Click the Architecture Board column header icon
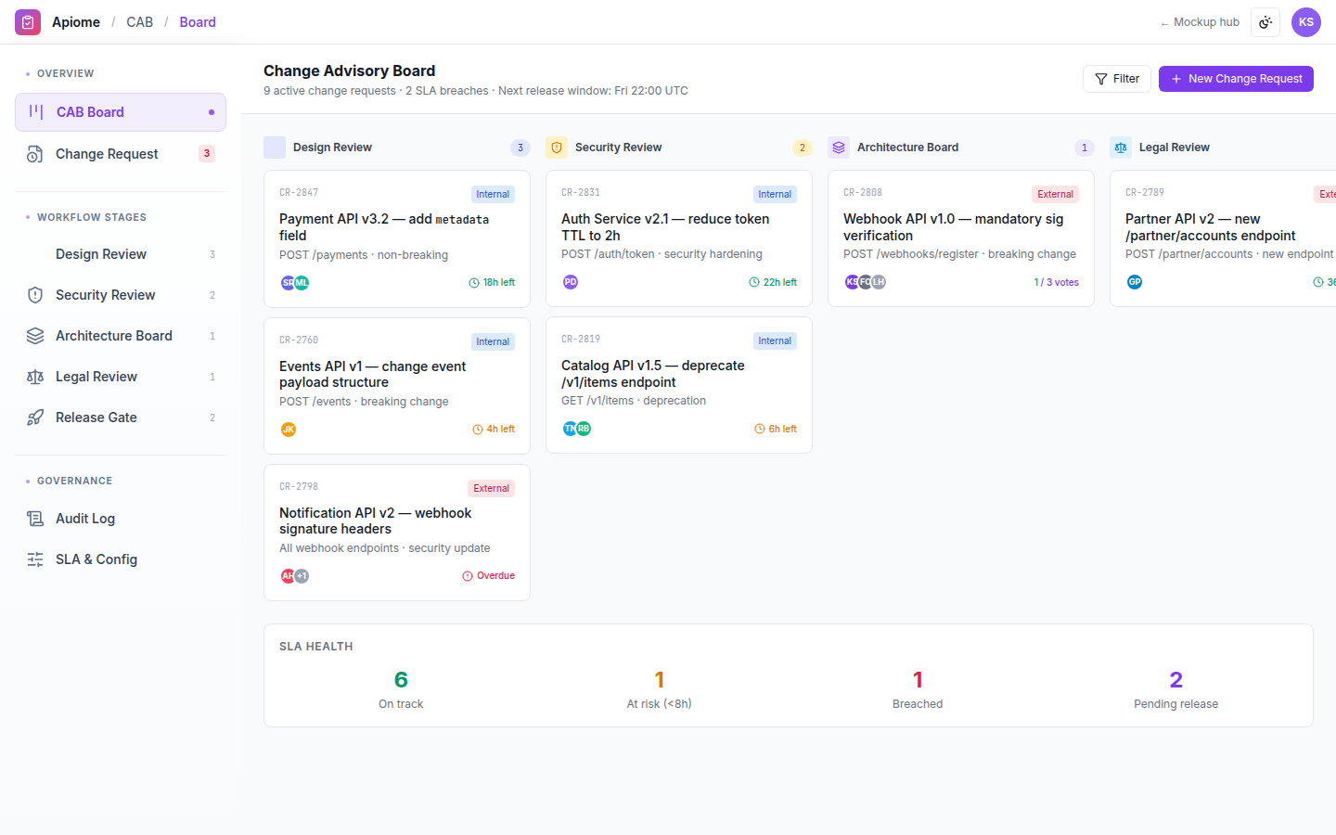Screen dimensions: 1336x835 pyautogui.click(x=839, y=148)
